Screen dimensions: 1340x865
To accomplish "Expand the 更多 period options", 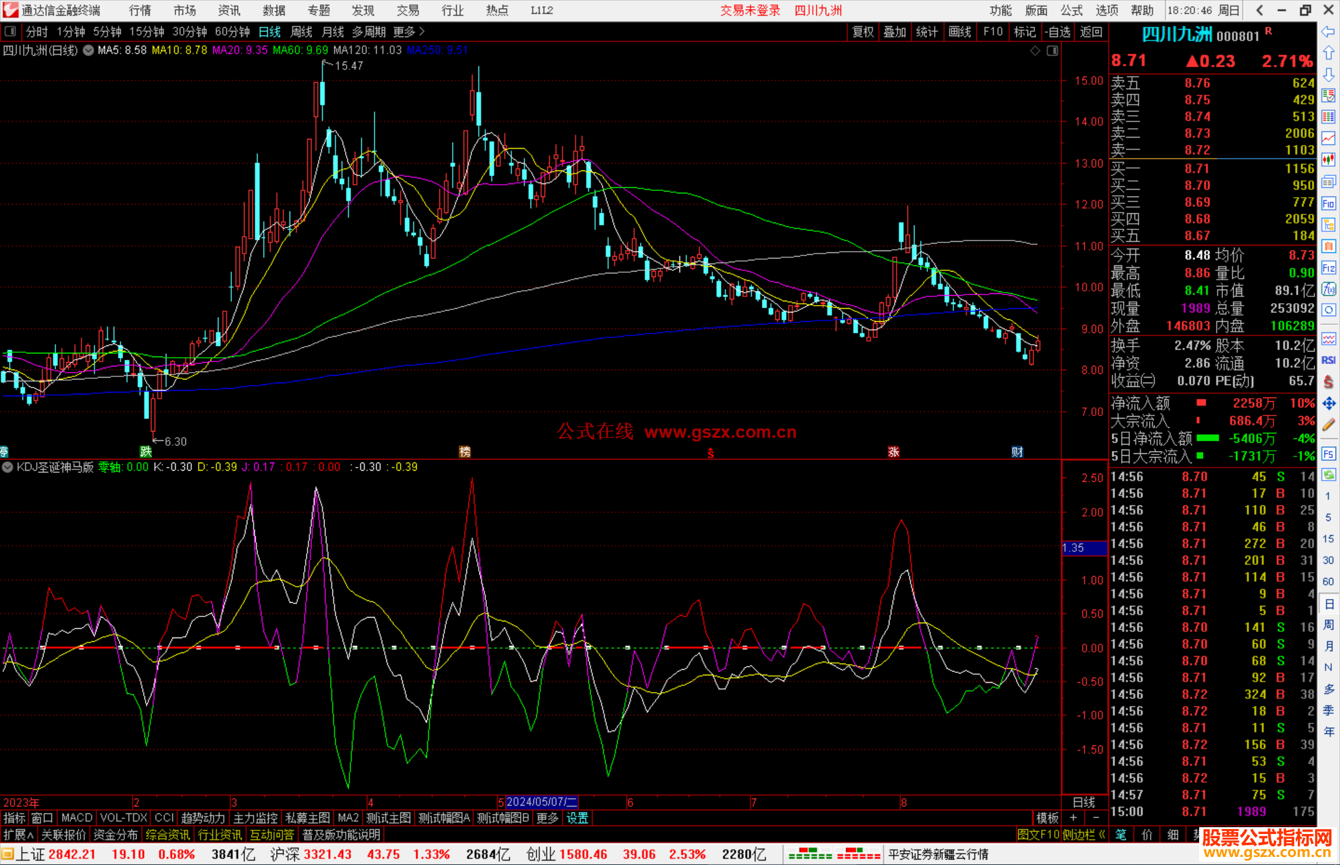I will pyautogui.click(x=409, y=32).
